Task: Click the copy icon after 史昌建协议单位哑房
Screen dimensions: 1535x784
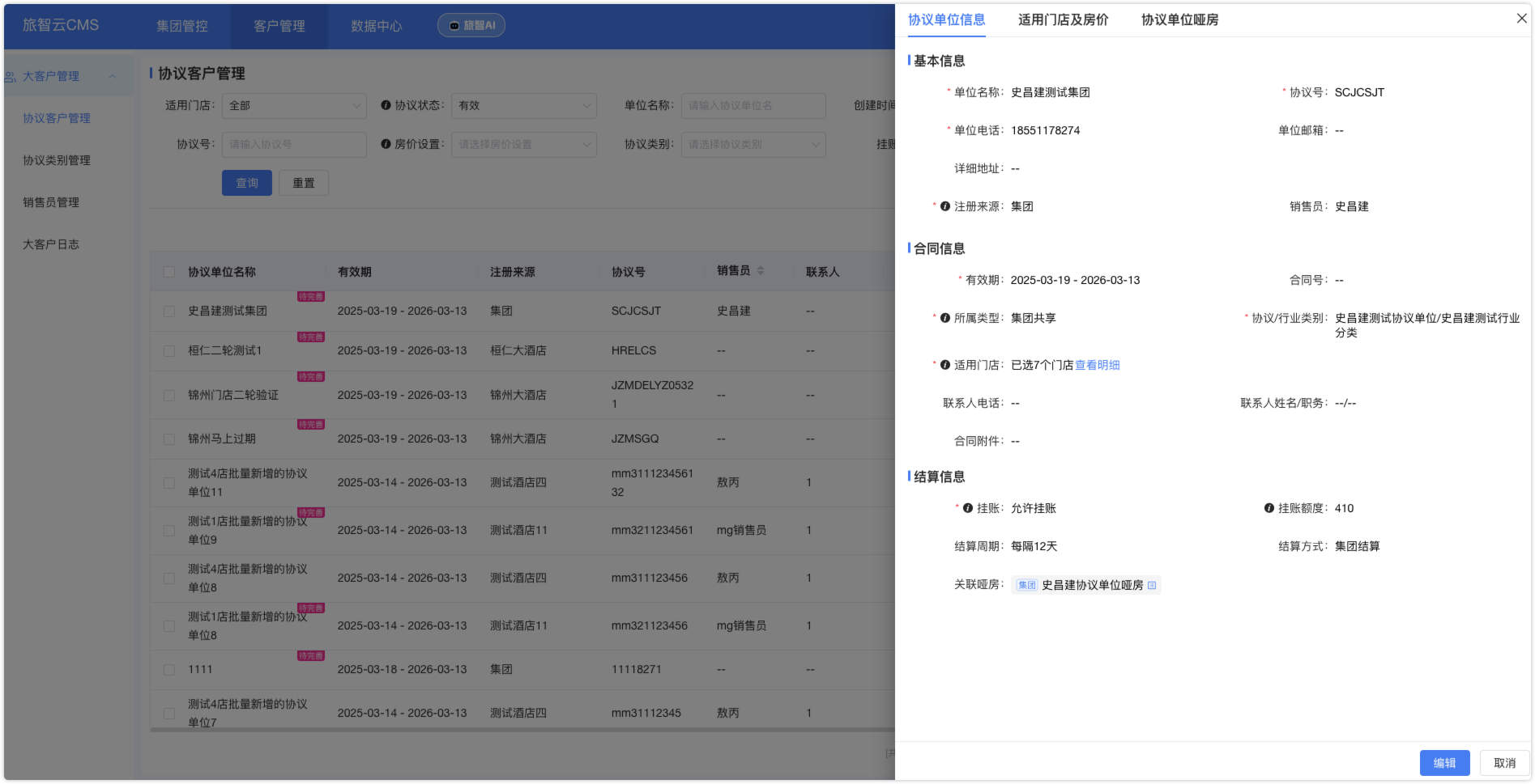Action: click(1152, 585)
